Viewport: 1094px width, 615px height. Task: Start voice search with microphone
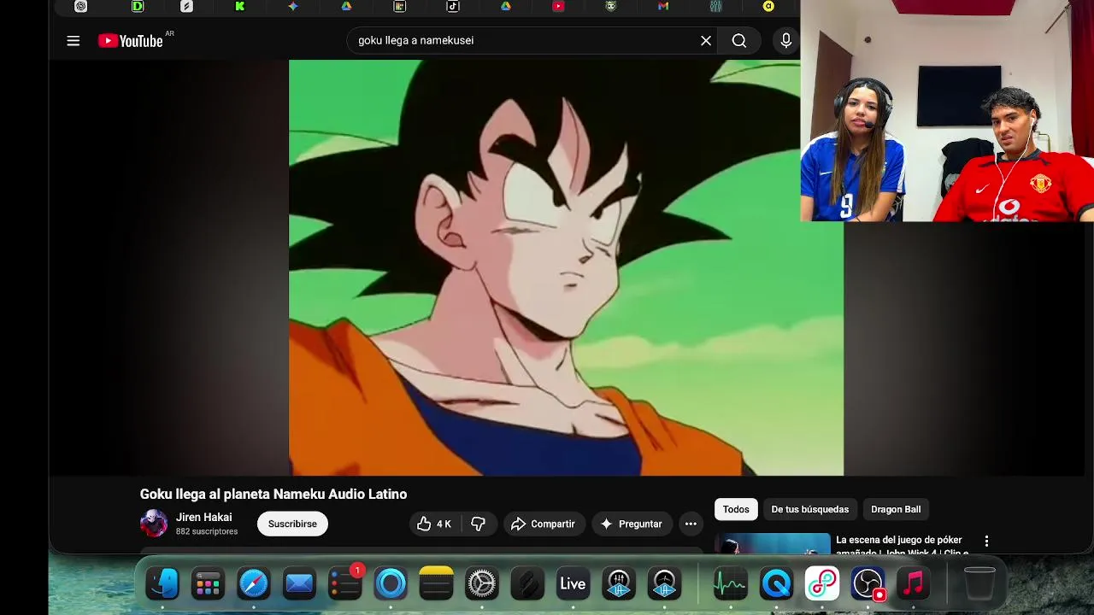click(786, 40)
